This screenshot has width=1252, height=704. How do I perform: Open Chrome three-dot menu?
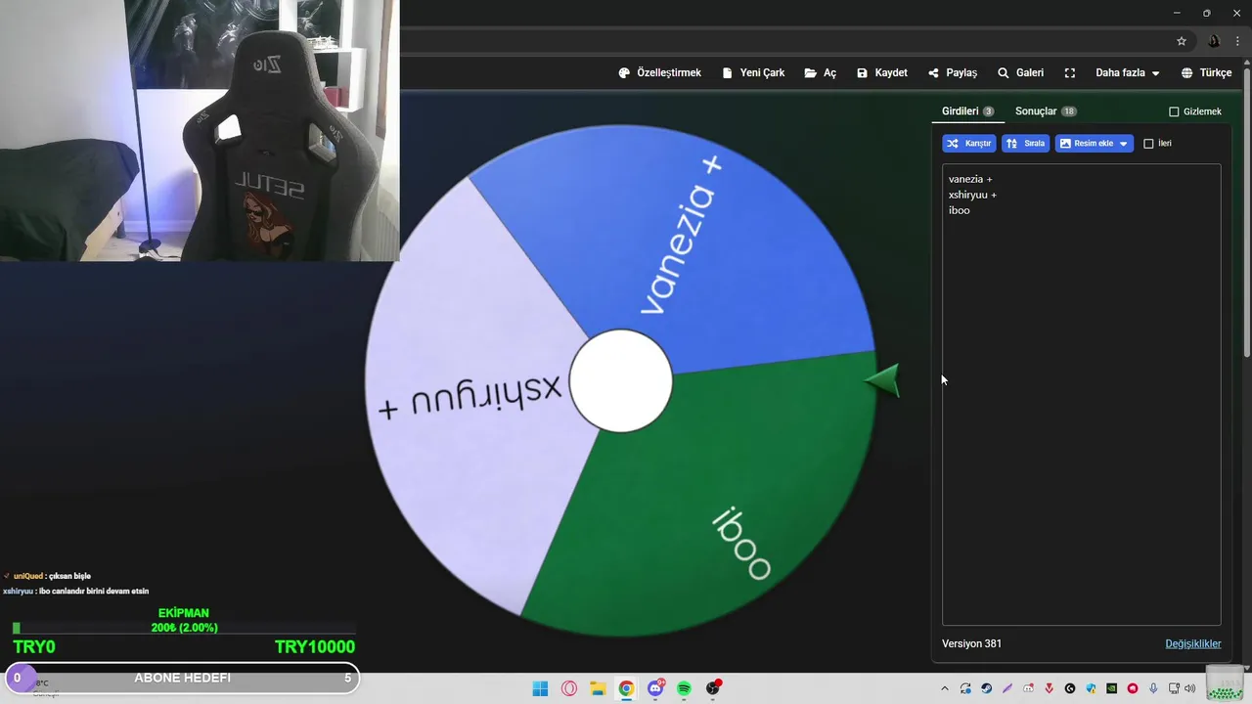click(x=1237, y=41)
